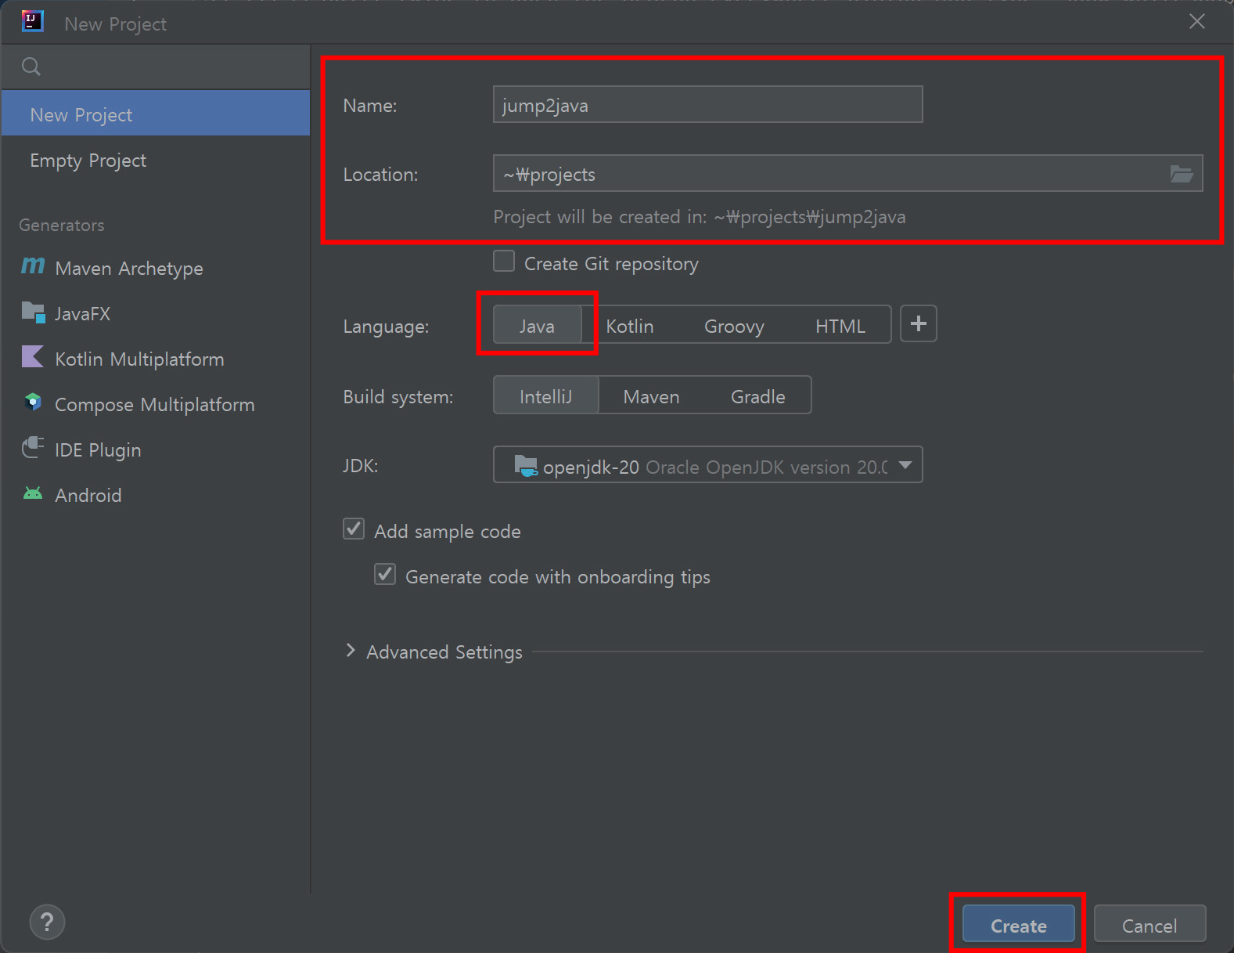Choose IntelliJ build system
This screenshot has height=953, width=1234.
click(546, 395)
